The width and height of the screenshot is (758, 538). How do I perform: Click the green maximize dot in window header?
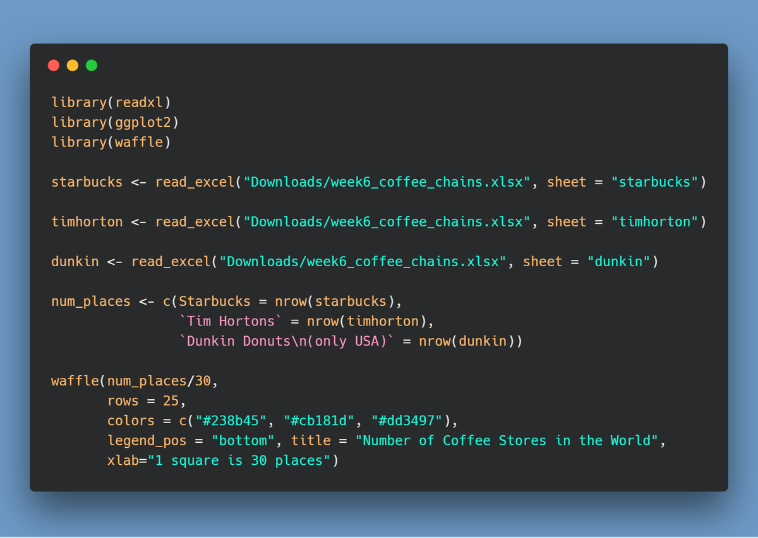pos(92,66)
